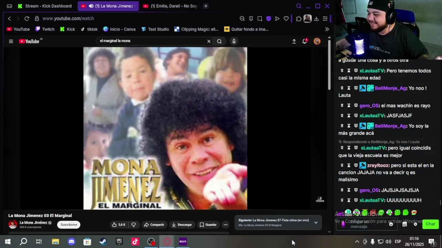This screenshot has height=248, width=442.
Task: Open the tiktok bookmark
Action: 89,29
